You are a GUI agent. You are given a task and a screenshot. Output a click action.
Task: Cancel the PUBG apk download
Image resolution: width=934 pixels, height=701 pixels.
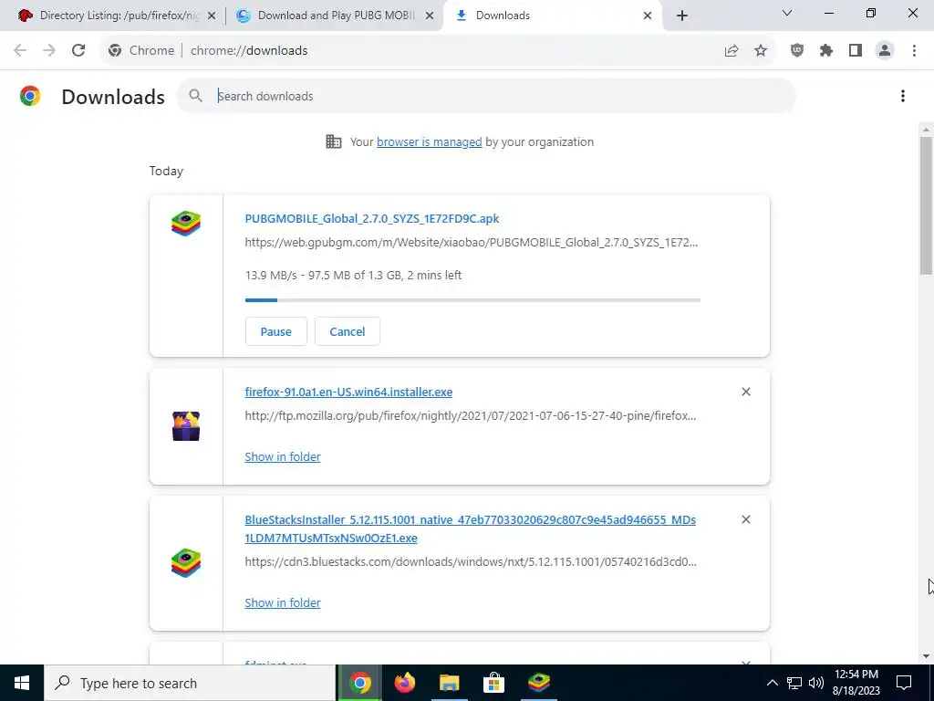[348, 331]
